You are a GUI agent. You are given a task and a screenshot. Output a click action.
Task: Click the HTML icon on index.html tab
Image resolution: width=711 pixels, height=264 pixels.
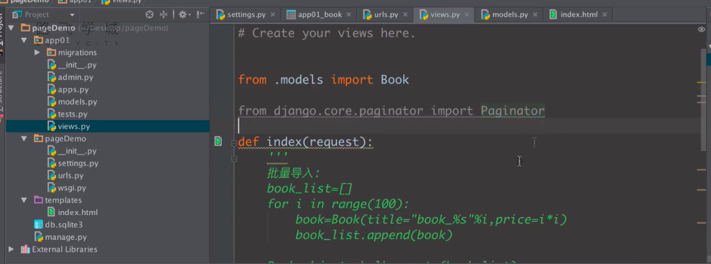pyautogui.click(x=553, y=14)
